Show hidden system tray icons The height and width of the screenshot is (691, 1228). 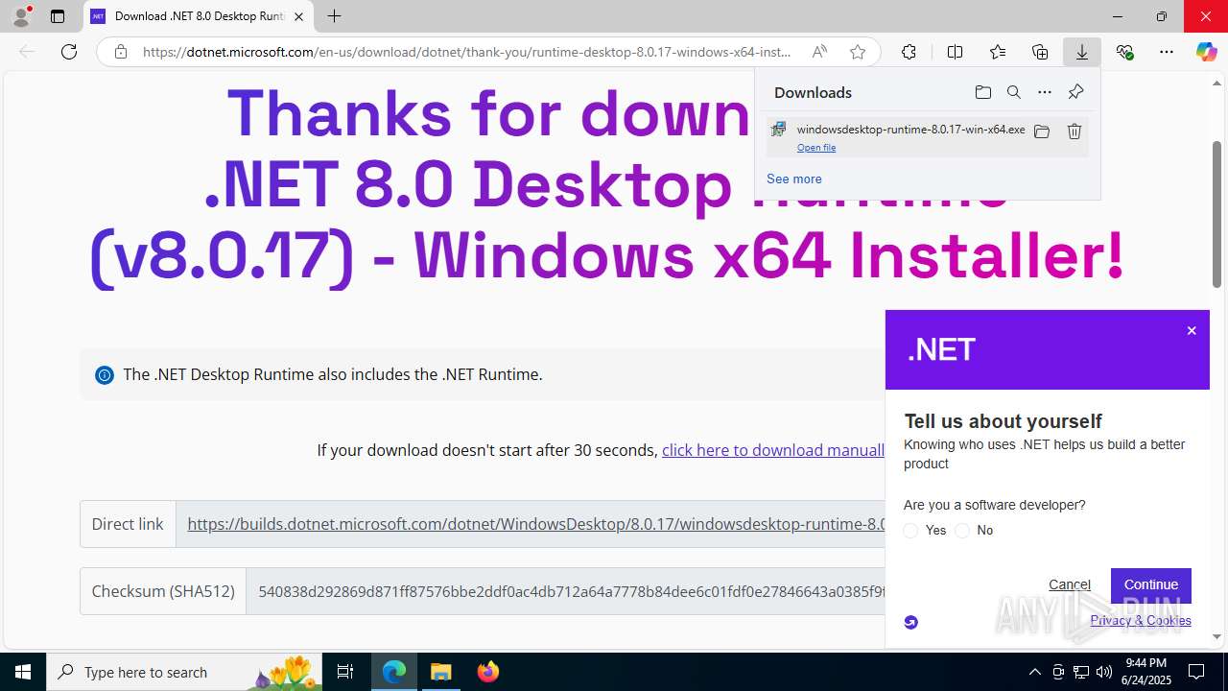pos(1034,672)
